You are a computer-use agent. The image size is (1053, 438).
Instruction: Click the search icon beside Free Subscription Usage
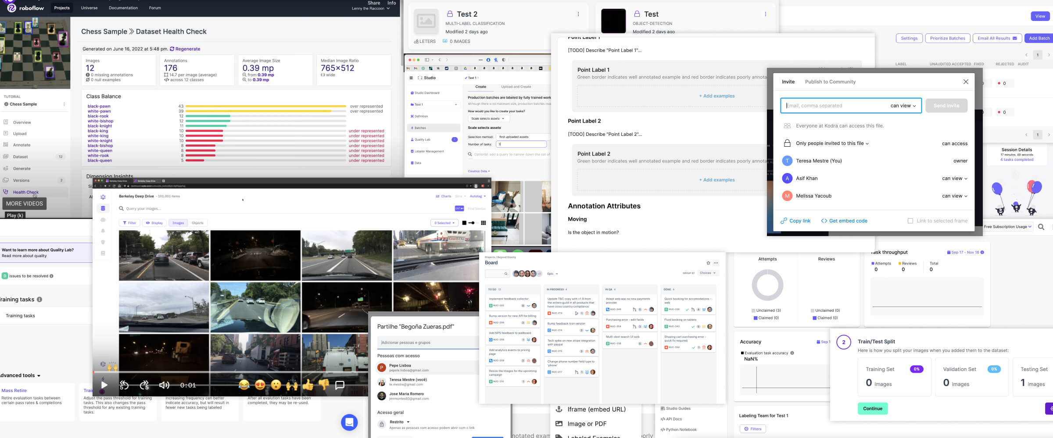coord(1041,227)
